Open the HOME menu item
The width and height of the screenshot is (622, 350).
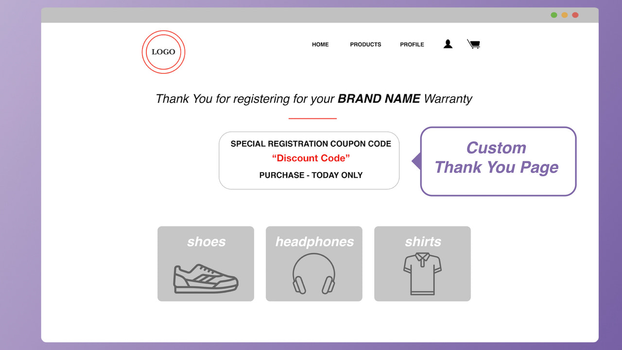click(x=320, y=44)
